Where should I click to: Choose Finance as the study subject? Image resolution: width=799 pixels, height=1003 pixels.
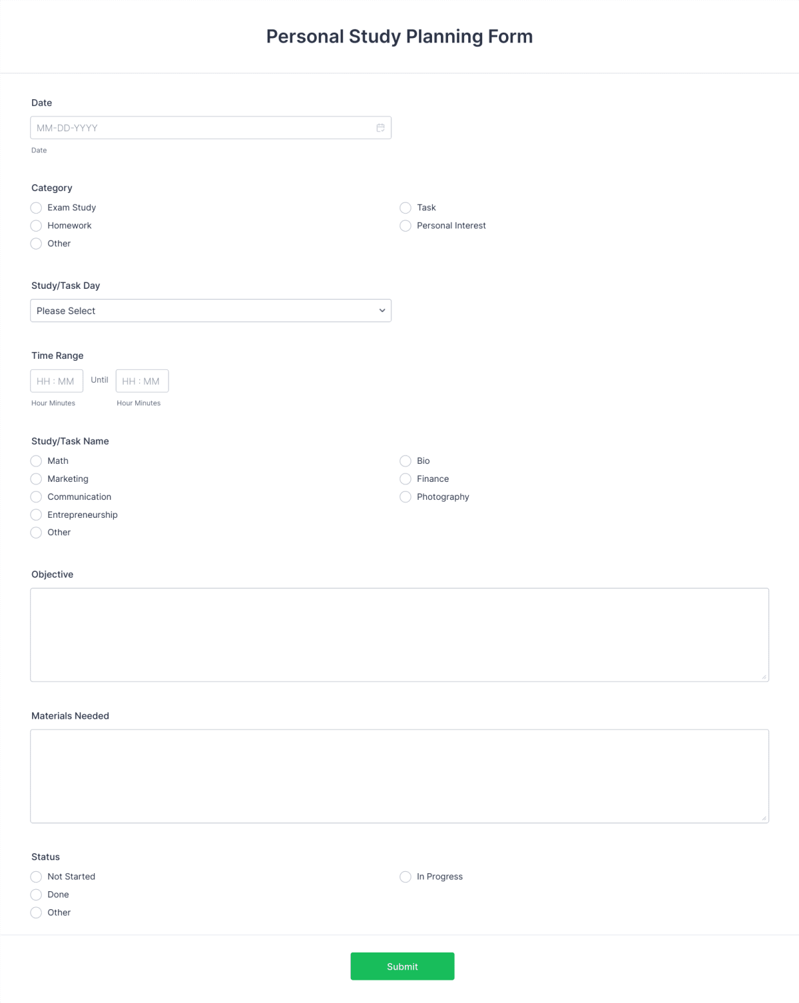pyautogui.click(x=405, y=479)
